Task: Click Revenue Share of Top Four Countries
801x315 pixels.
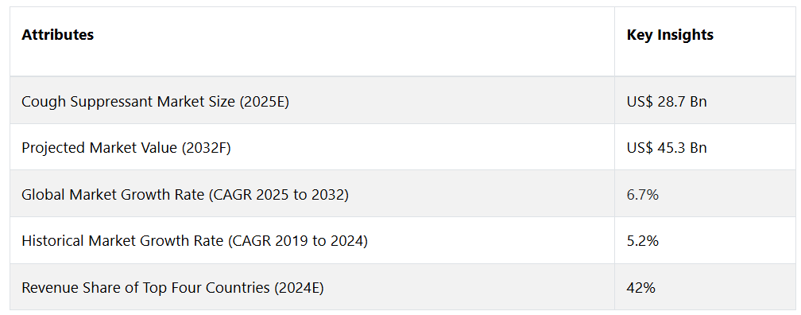Action: pyautogui.click(x=172, y=288)
